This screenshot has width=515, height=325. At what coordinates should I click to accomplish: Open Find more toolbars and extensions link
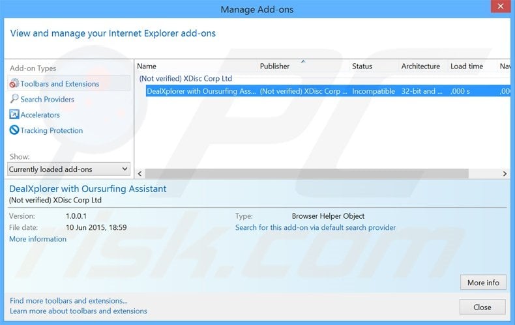click(68, 301)
